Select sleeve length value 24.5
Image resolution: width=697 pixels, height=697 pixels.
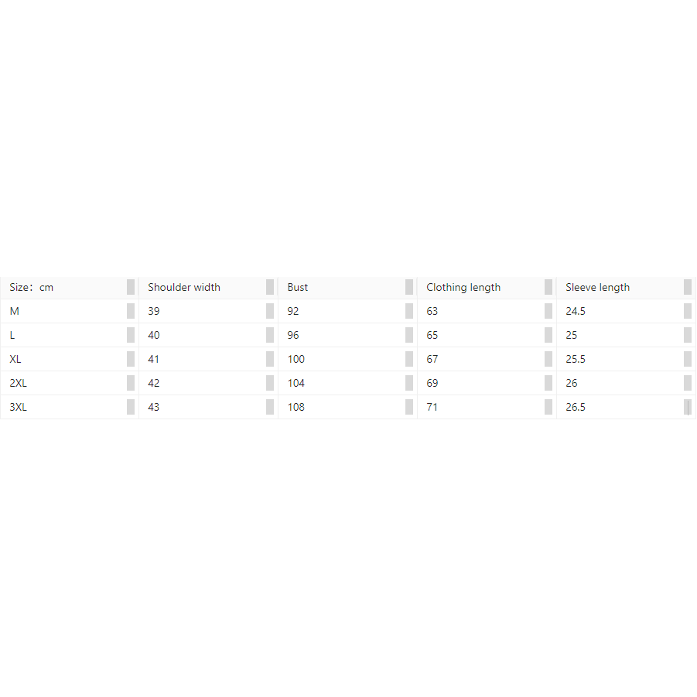pyautogui.click(x=576, y=311)
